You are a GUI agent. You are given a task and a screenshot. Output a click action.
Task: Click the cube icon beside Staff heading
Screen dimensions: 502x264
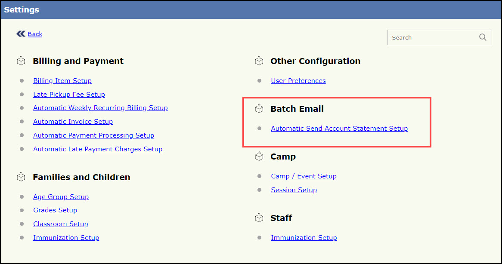259,218
